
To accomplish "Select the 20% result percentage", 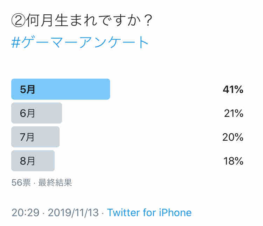I will pyautogui.click(x=233, y=137).
